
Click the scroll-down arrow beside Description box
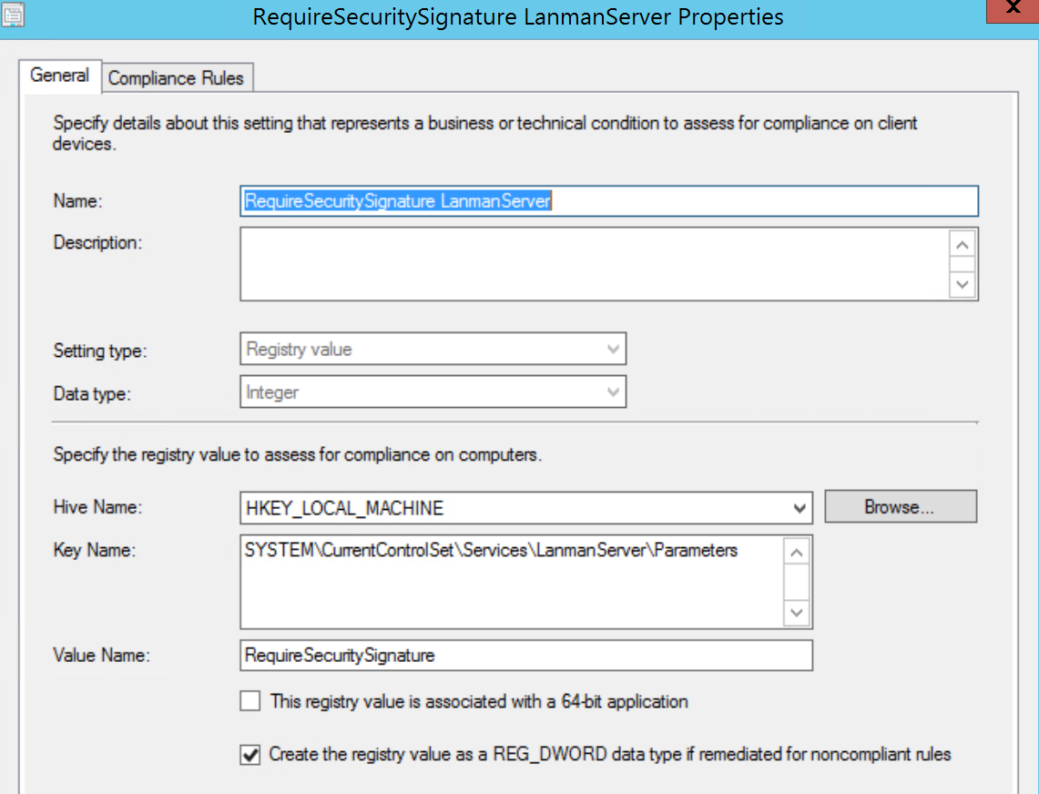coord(963,284)
